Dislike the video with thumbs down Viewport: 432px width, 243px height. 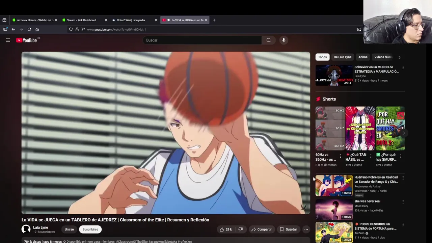(241, 230)
